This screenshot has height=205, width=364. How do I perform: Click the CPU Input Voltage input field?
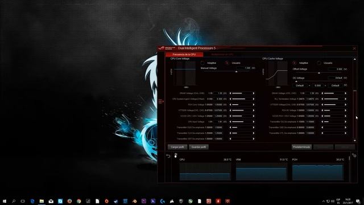click(218, 122)
